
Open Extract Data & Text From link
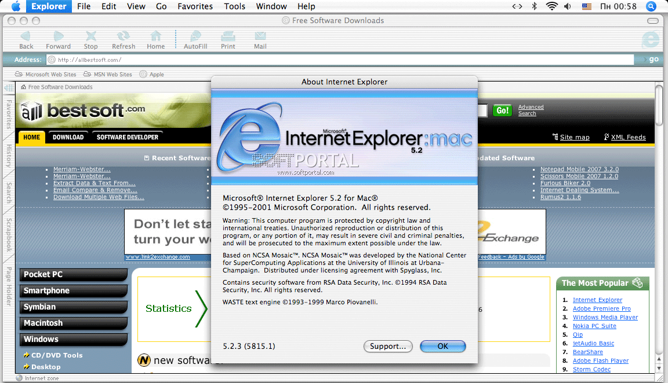(x=94, y=183)
